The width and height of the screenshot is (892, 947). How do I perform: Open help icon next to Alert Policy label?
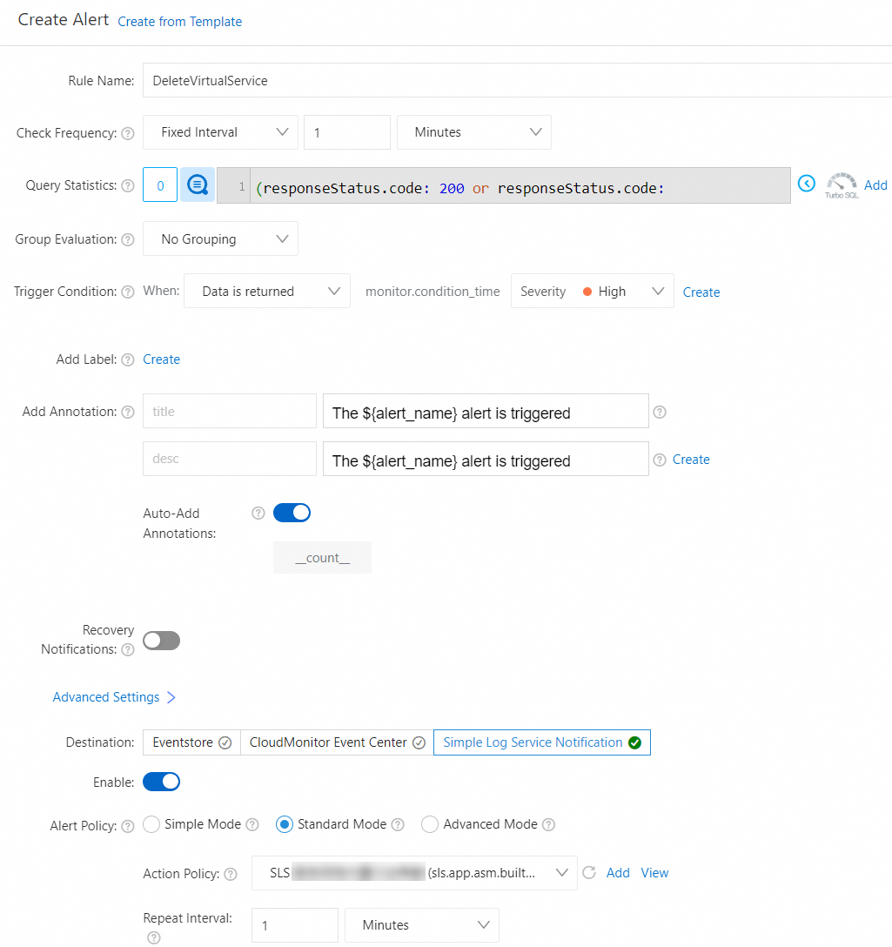[x=127, y=826]
